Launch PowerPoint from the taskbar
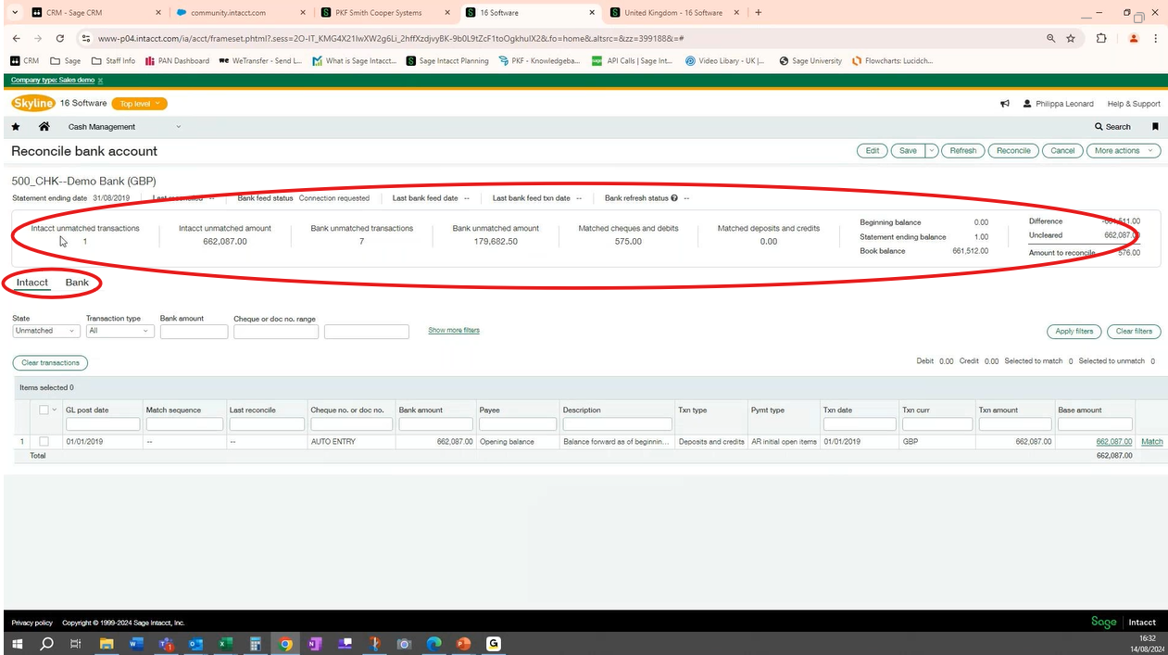The width and height of the screenshot is (1168, 655). pyautogui.click(x=464, y=644)
